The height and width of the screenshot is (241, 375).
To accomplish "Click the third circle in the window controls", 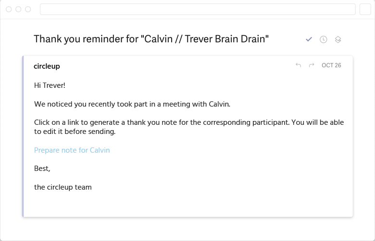I will pyautogui.click(x=28, y=9).
